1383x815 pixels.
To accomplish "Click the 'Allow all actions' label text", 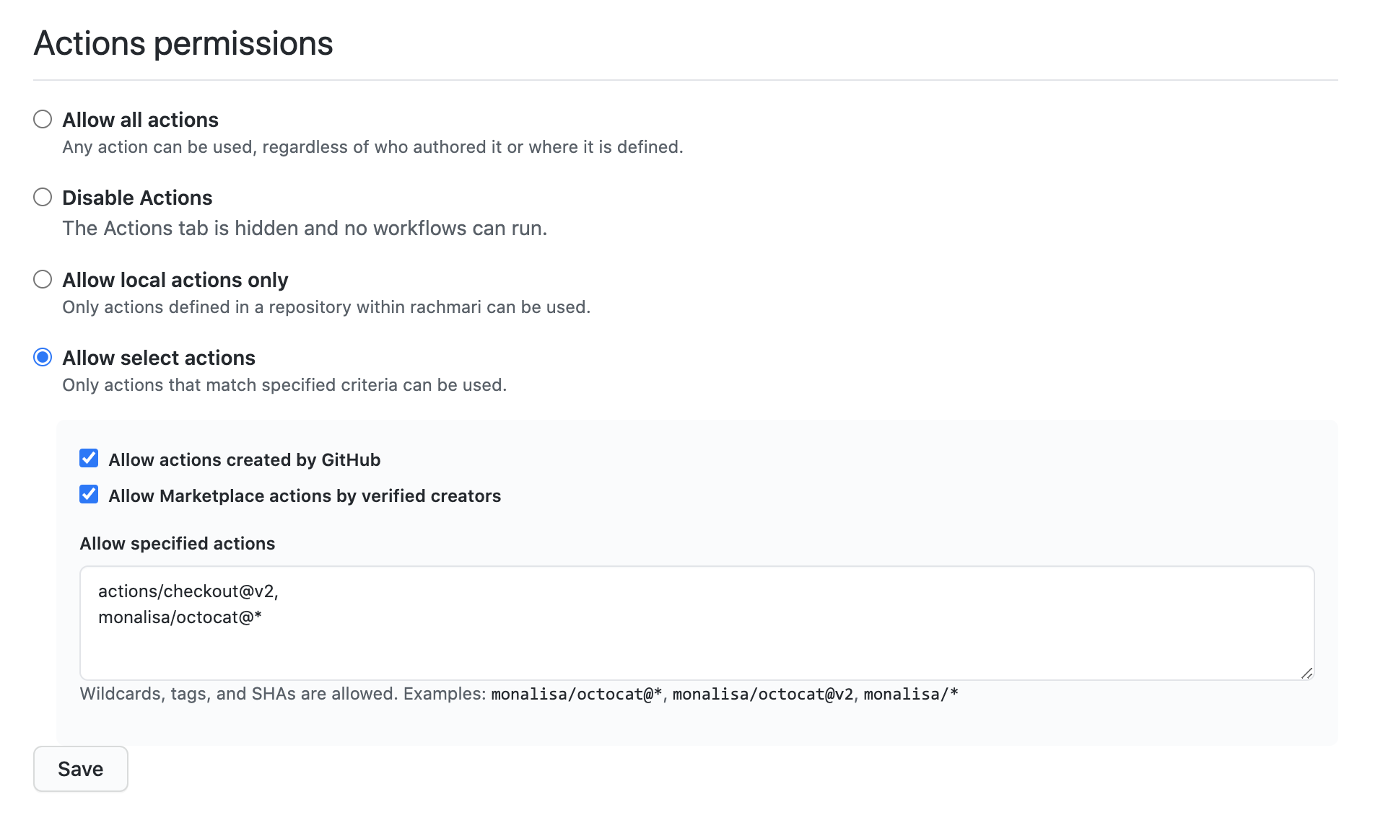I will coord(140,120).
